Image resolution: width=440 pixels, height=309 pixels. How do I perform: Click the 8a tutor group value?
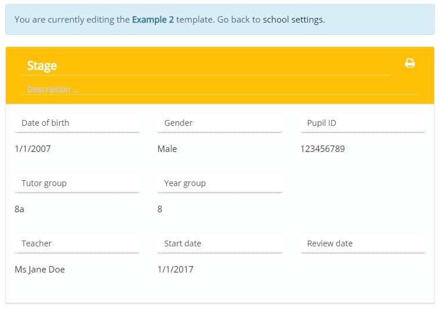pos(19,209)
